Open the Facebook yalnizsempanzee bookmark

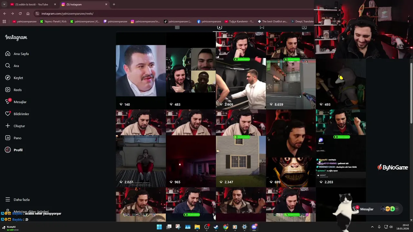209,22
